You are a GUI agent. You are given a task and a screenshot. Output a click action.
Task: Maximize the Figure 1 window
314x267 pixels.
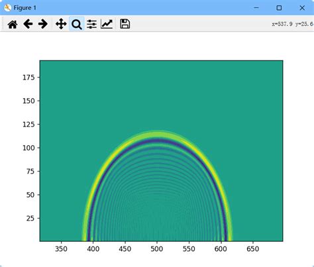click(x=279, y=8)
